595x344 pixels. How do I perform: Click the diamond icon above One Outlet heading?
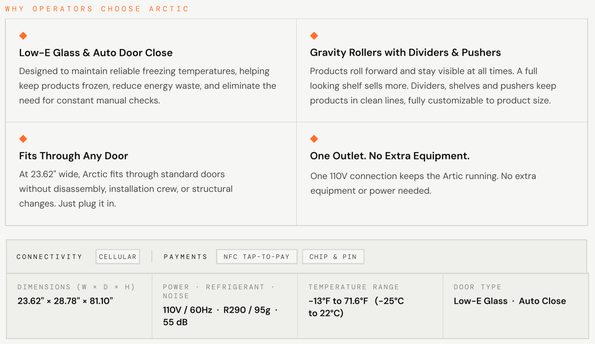pyautogui.click(x=314, y=139)
